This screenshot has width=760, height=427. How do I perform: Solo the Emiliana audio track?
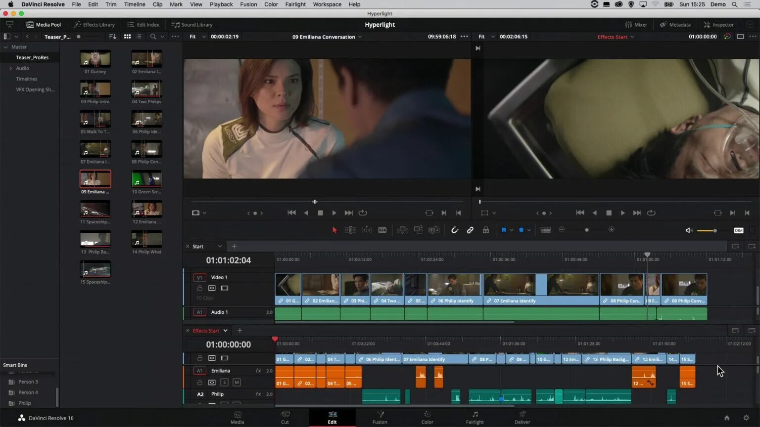click(x=224, y=382)
